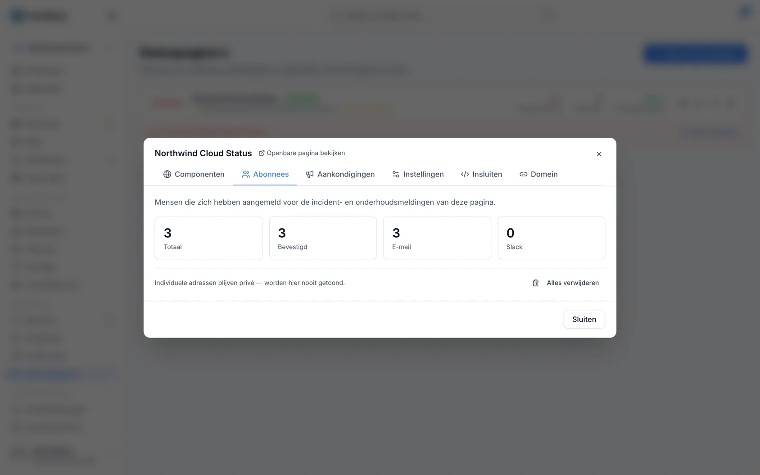
Task: Click the link chain icon beside Domein
Action: [523, 174]
